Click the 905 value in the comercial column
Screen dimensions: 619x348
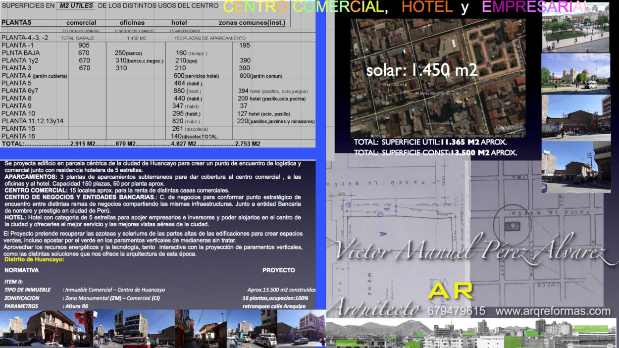pyautogui.click(x=84, y=45)
